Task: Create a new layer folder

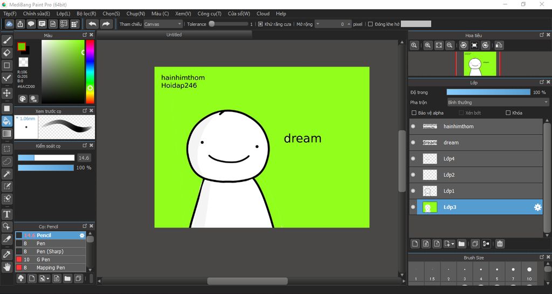Action: click(461, 243)
